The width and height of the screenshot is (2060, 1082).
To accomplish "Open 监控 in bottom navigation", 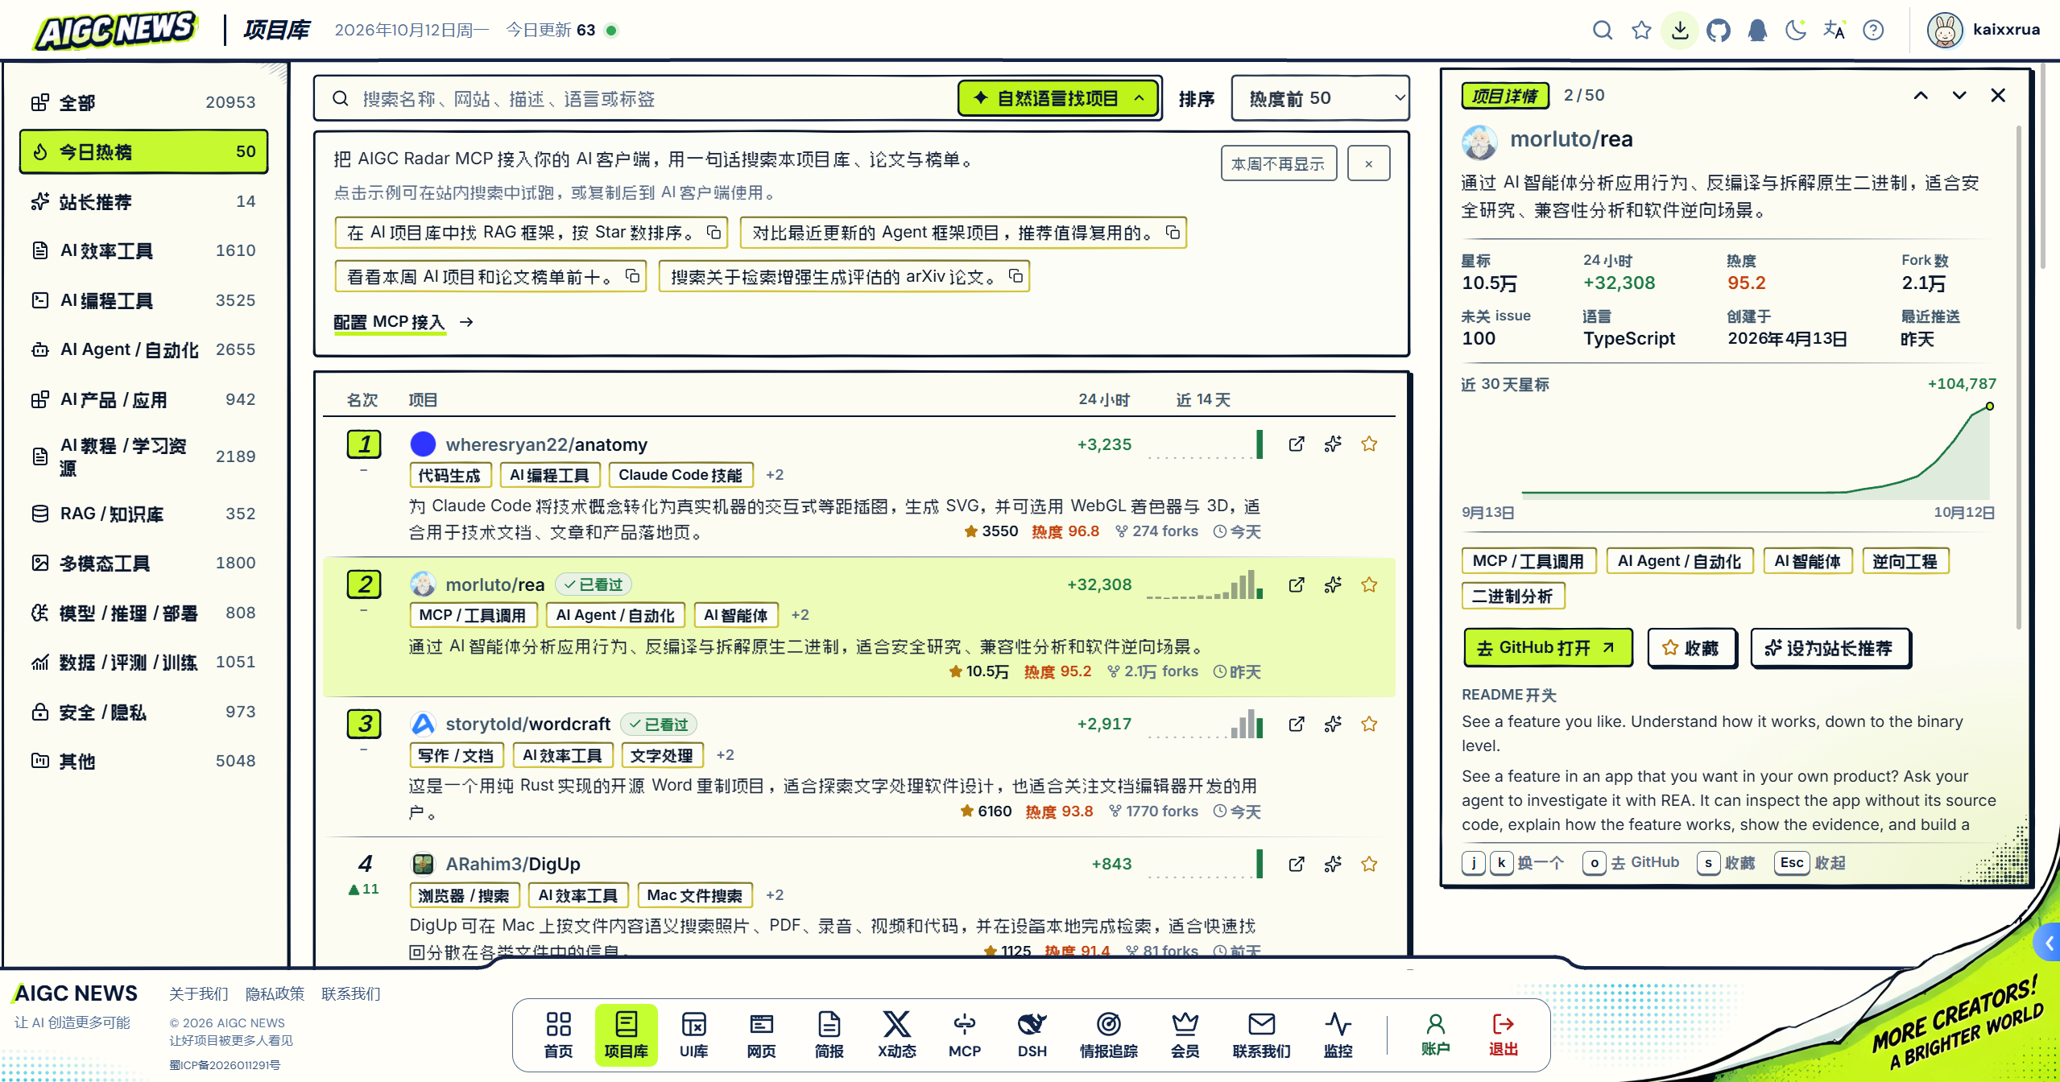I will [x=1338, y=1035].
